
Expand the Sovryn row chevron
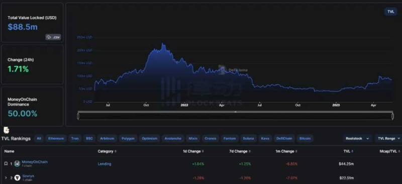tap(6, 177)
